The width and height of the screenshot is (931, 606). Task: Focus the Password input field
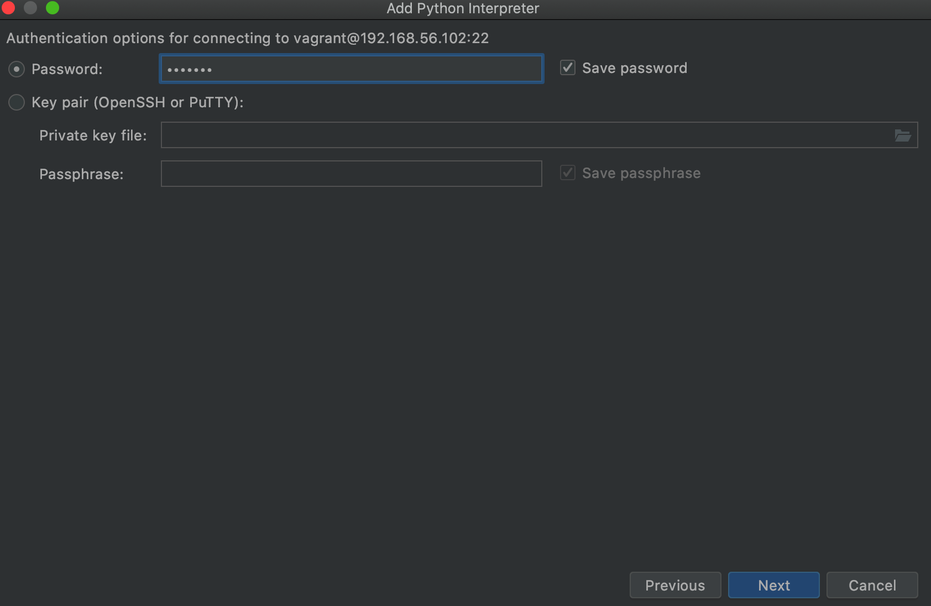tap(352, 69)
